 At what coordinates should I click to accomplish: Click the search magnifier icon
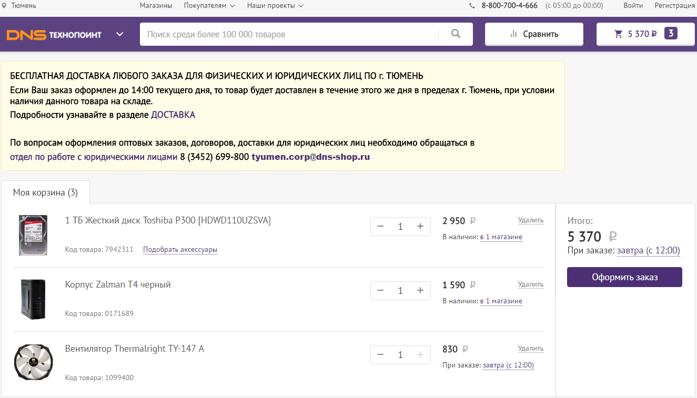click(456, 34)
